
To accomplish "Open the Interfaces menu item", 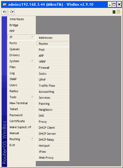I will (21, 19).
